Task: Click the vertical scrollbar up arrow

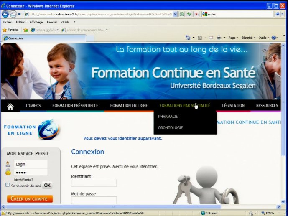Action: pos(283,46)
